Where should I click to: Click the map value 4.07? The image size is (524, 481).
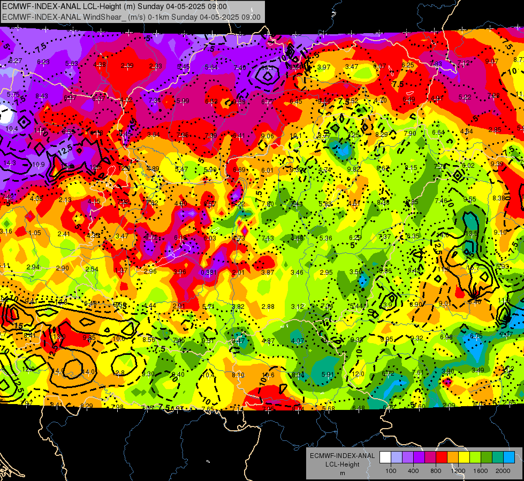pos(297,341)
